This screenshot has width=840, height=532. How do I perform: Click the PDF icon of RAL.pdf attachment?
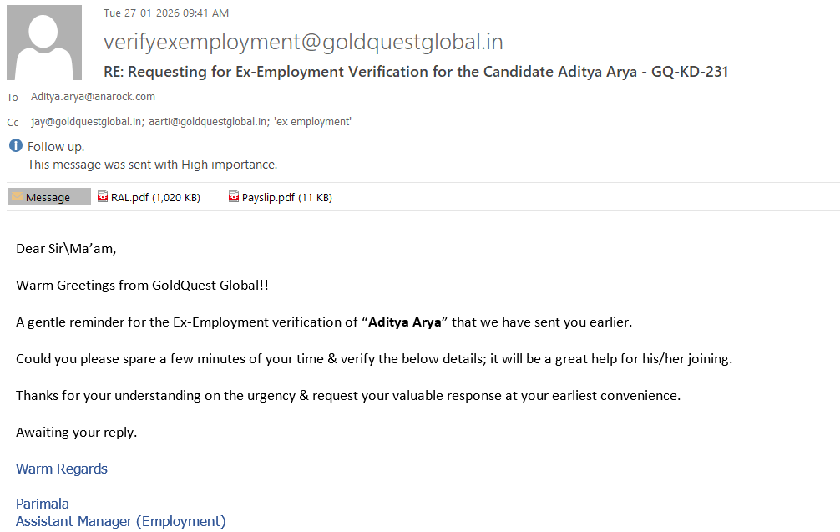[x=103, y=197]
